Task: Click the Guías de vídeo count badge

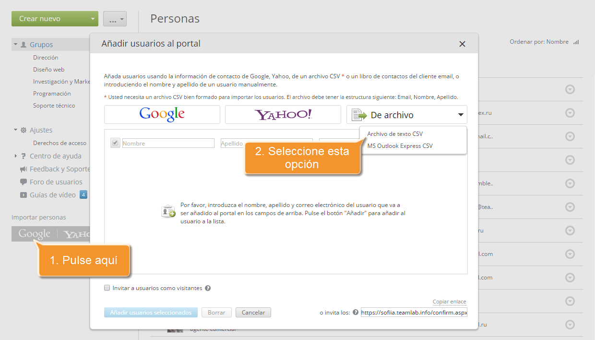Action: (x=83, y=194)
